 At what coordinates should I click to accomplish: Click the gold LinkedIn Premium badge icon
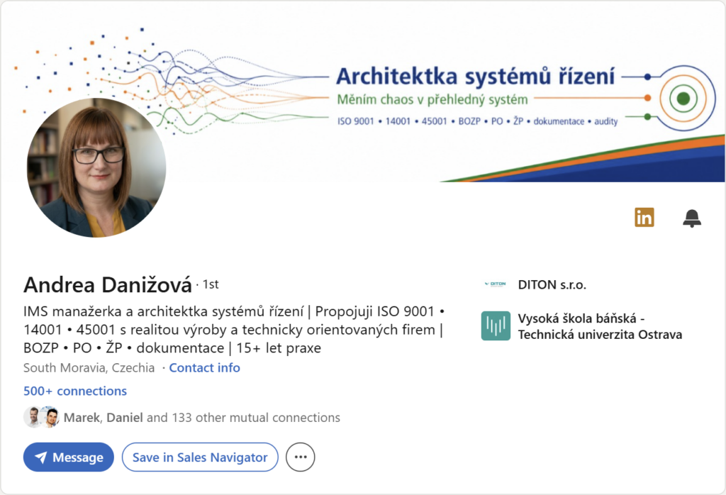coord(644,217)
